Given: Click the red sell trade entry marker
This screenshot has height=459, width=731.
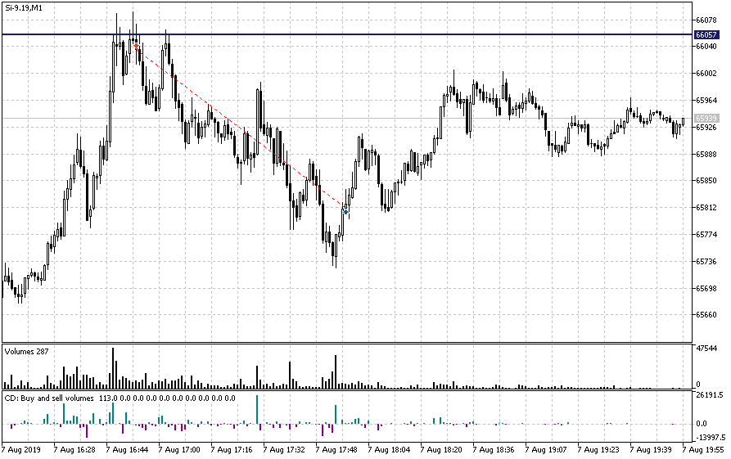Looking at the screenshot, I should (136, 46).
